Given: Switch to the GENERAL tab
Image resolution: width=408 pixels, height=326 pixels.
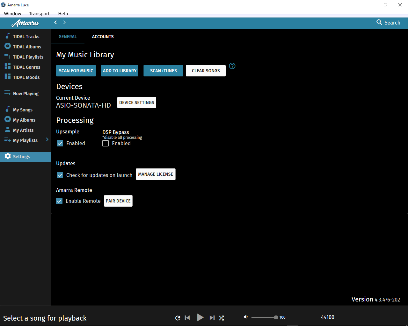Looking at the screenshot, I should click(68, 37).
